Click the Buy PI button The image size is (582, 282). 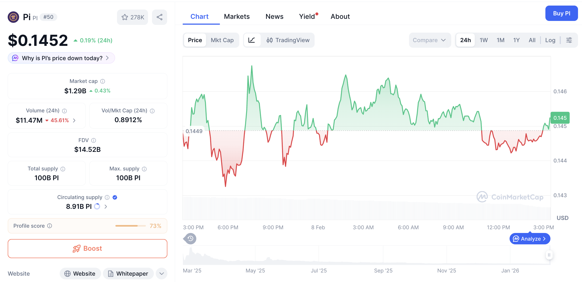562,13
